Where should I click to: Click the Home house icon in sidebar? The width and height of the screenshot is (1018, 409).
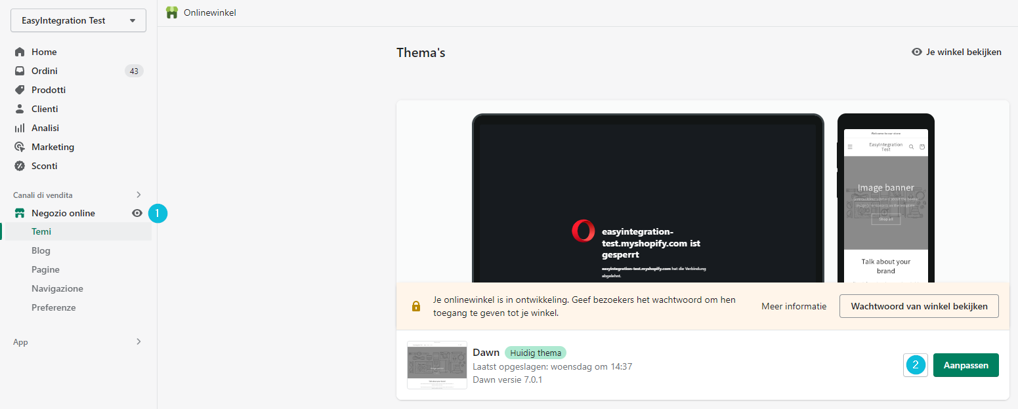point(20,52)
